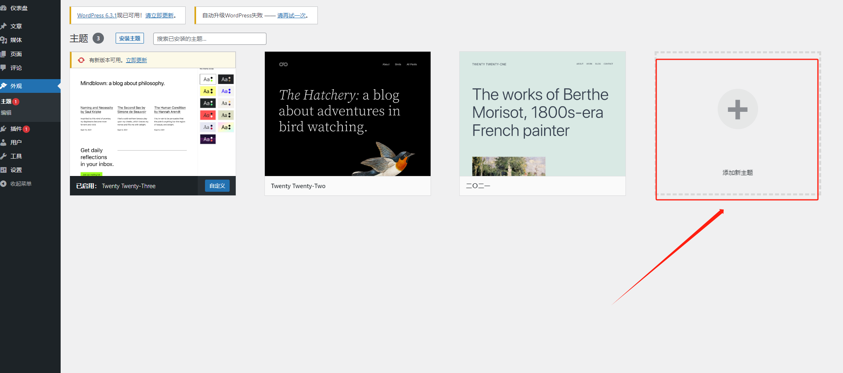Viewport: 843px width, 373px height.
Task: Click 立即更新 link on active theme
Action: click(x=136, y=60)
